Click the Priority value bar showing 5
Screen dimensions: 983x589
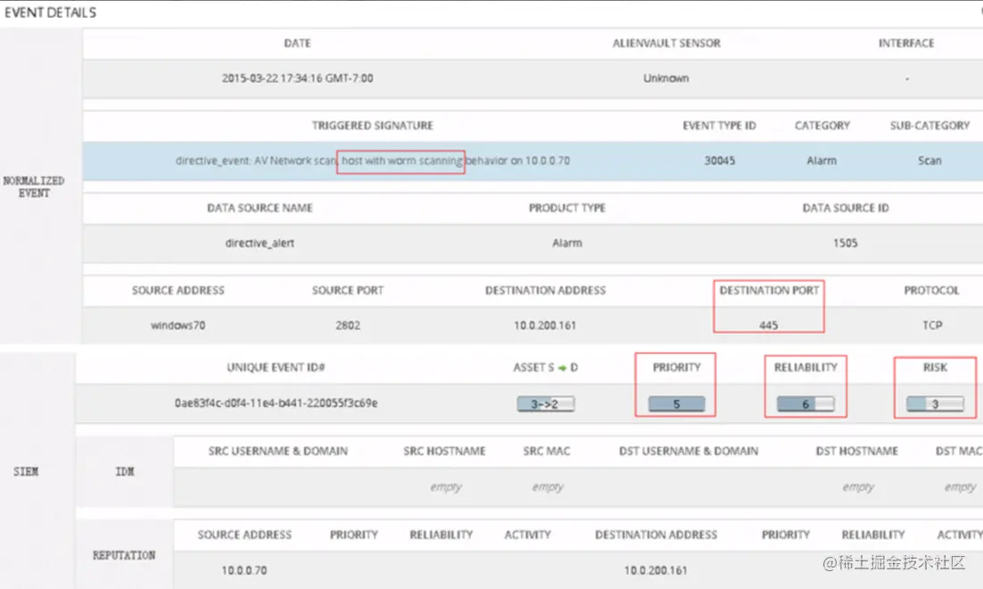coord(676,404)
